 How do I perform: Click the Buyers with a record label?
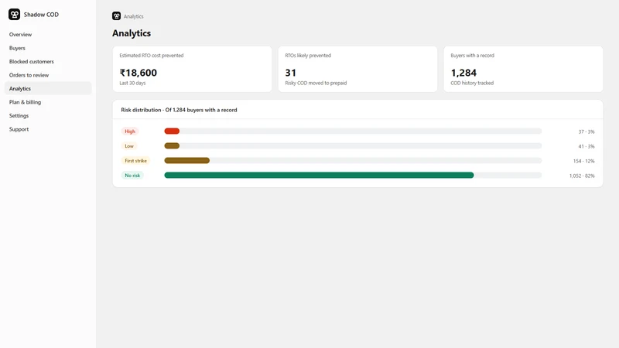pyautogui.click(x=473, y=56)
